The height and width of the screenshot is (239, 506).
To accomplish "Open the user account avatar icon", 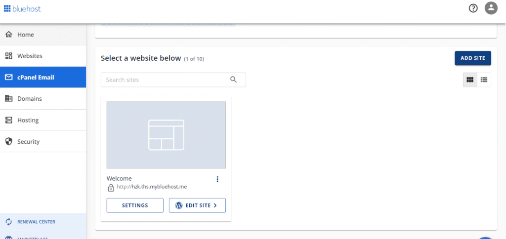I will (491, 8).
